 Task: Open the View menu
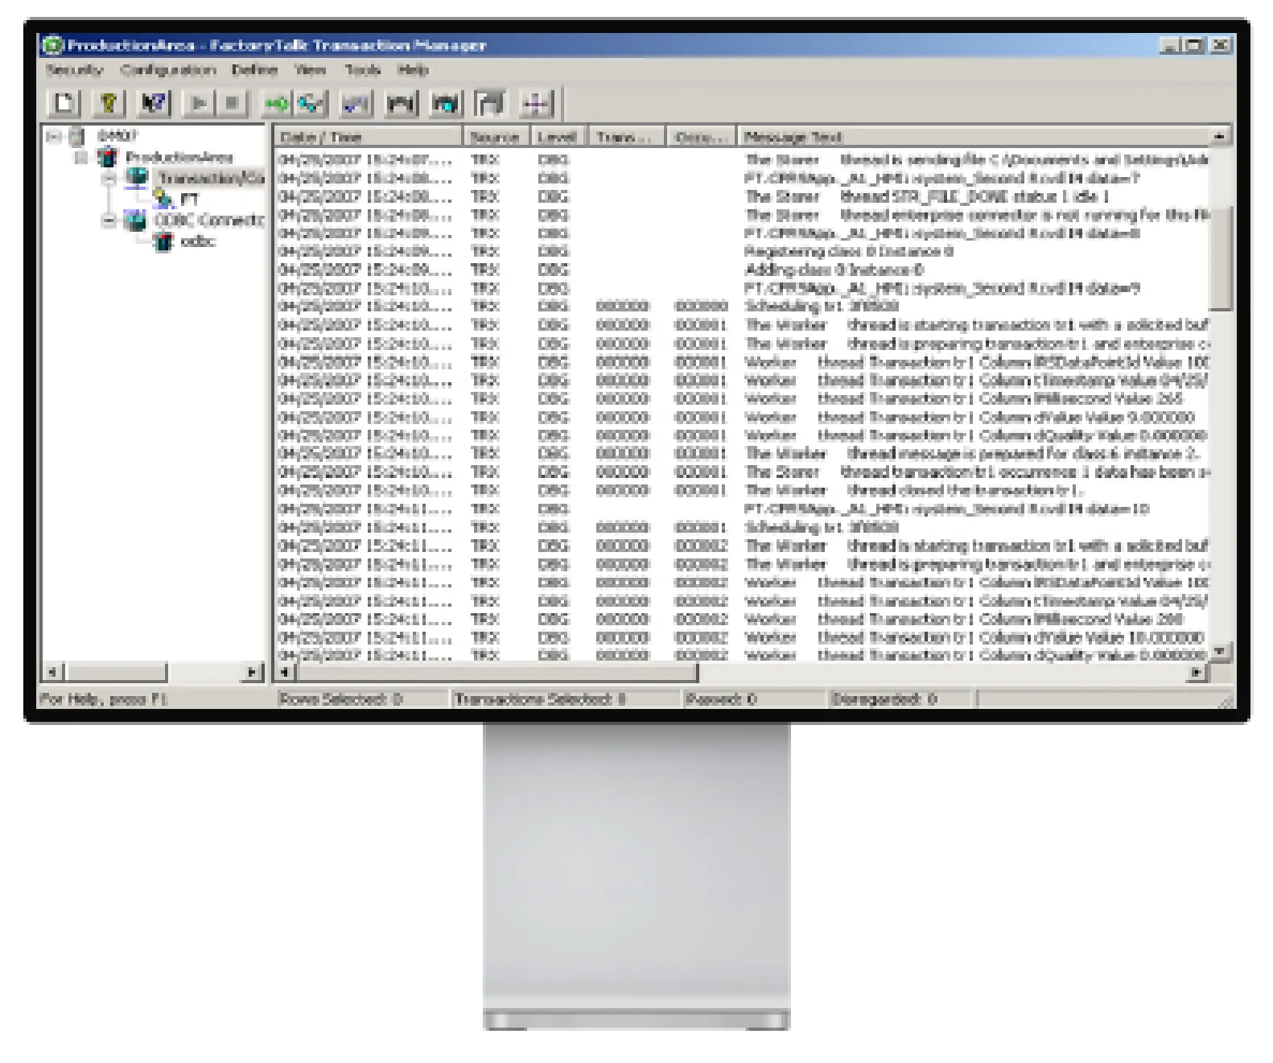310,70
